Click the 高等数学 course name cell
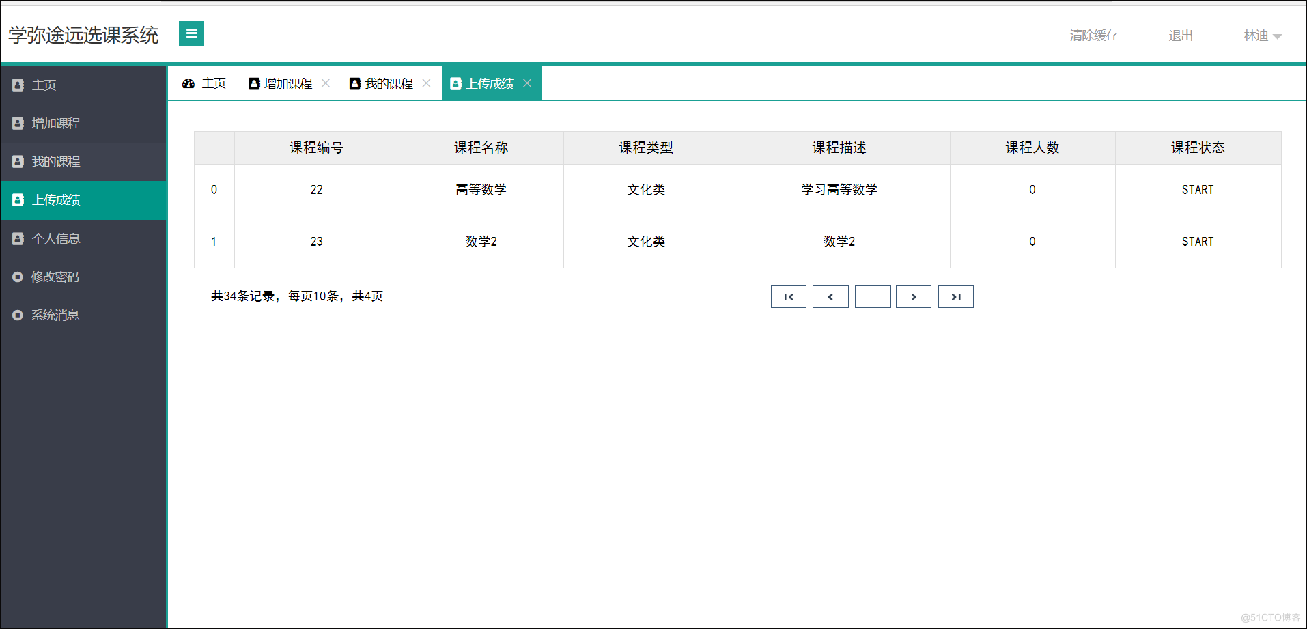 tap(481, 190)
